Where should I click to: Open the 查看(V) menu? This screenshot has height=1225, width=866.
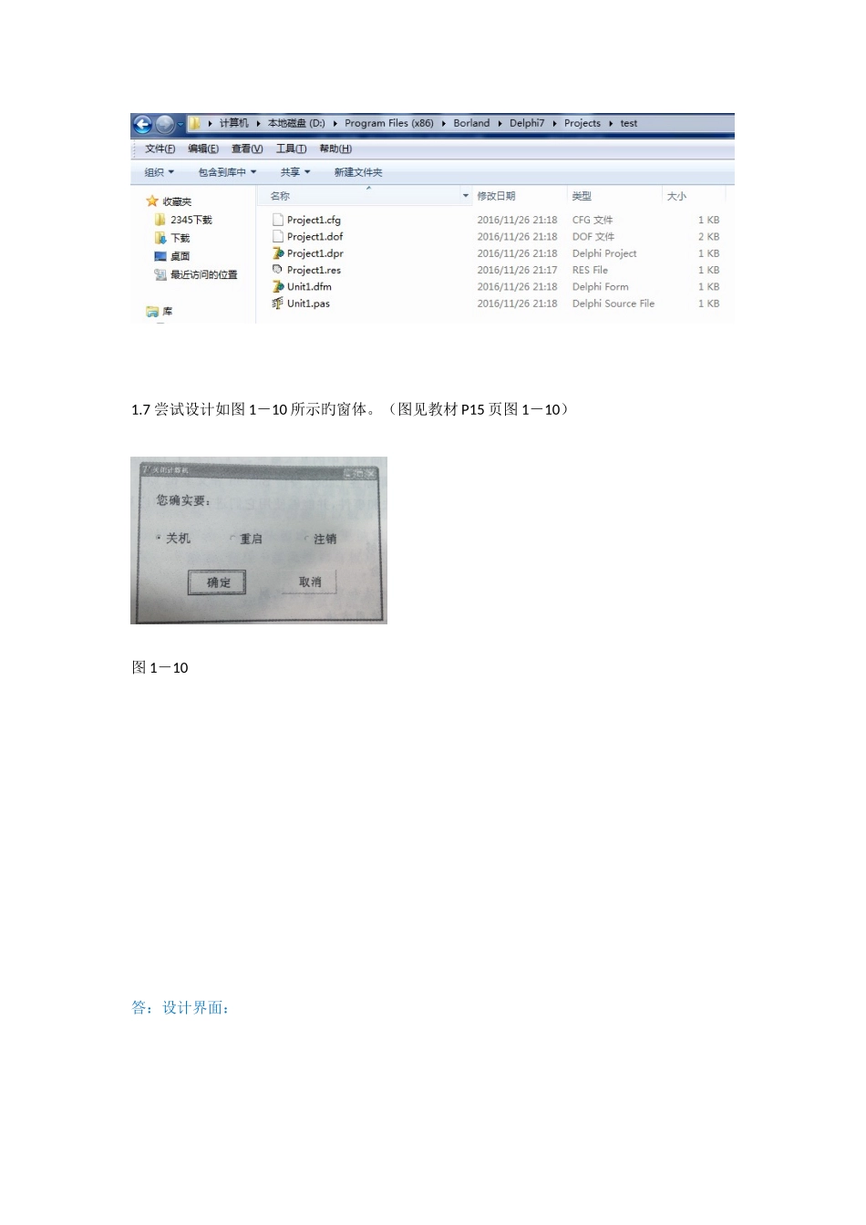(x=247, y=149)
